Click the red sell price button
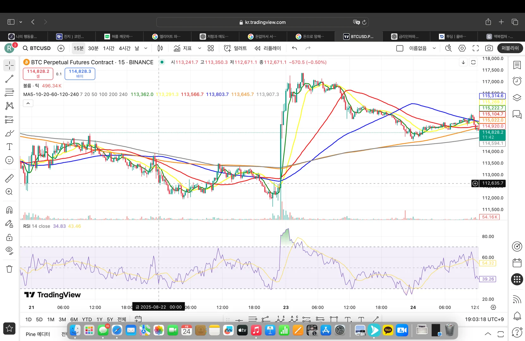Image resolution: width=525 pixels, height=341 pixels. click(x=38, y=74)
